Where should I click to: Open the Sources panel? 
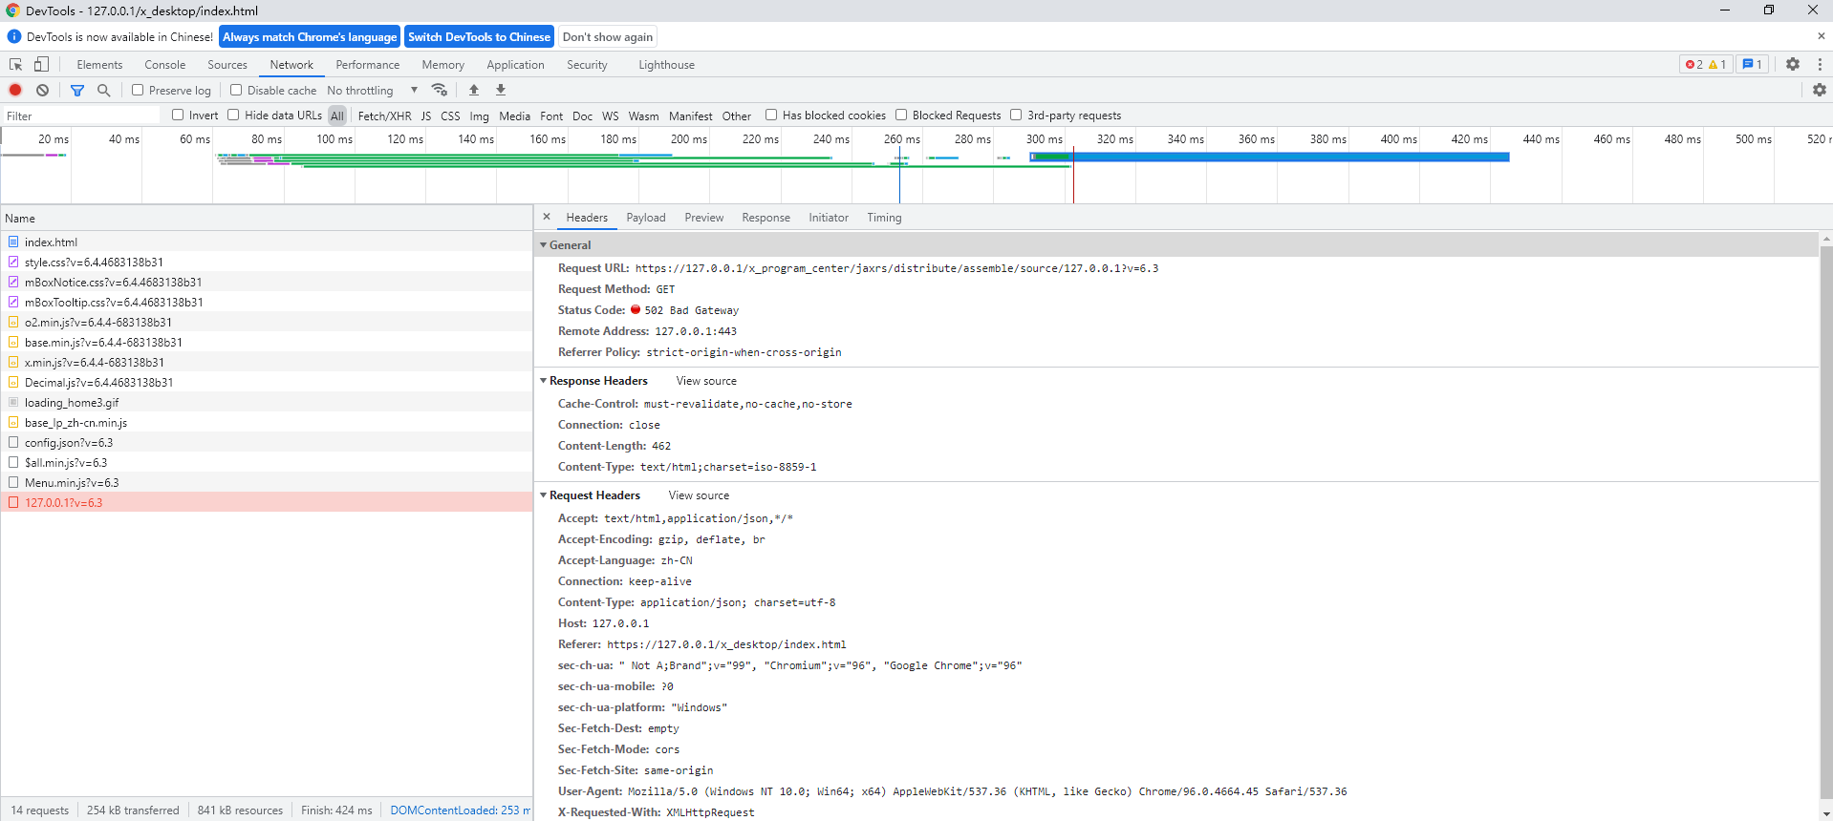227,65
